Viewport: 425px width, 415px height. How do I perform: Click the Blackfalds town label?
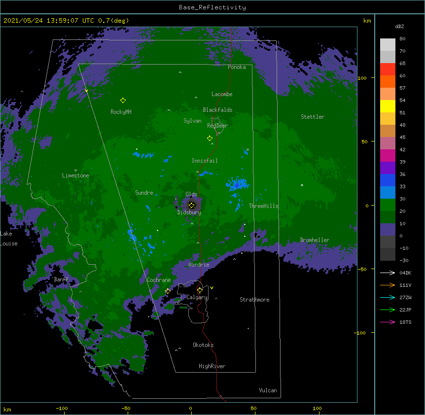coord(217,110)
